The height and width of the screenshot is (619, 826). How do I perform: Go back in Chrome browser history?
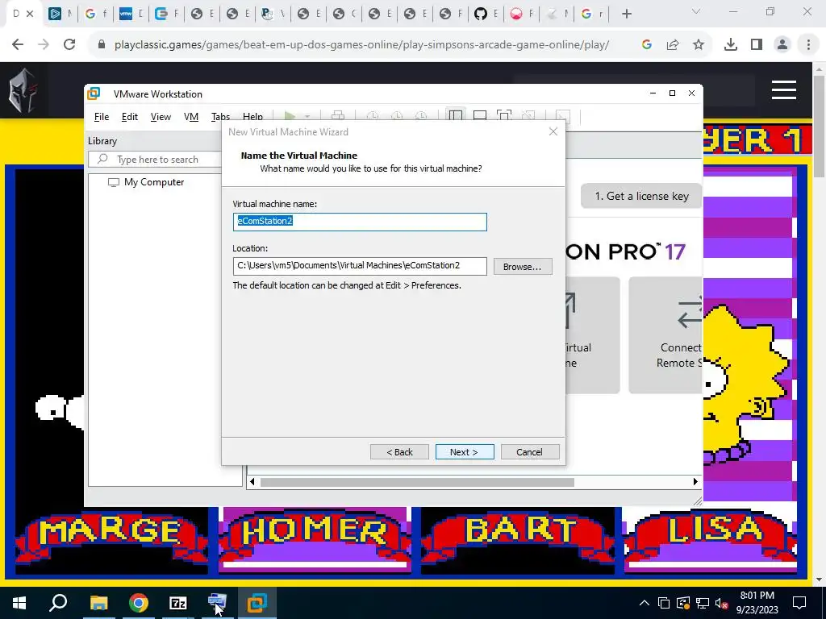(x=18, y=45)
